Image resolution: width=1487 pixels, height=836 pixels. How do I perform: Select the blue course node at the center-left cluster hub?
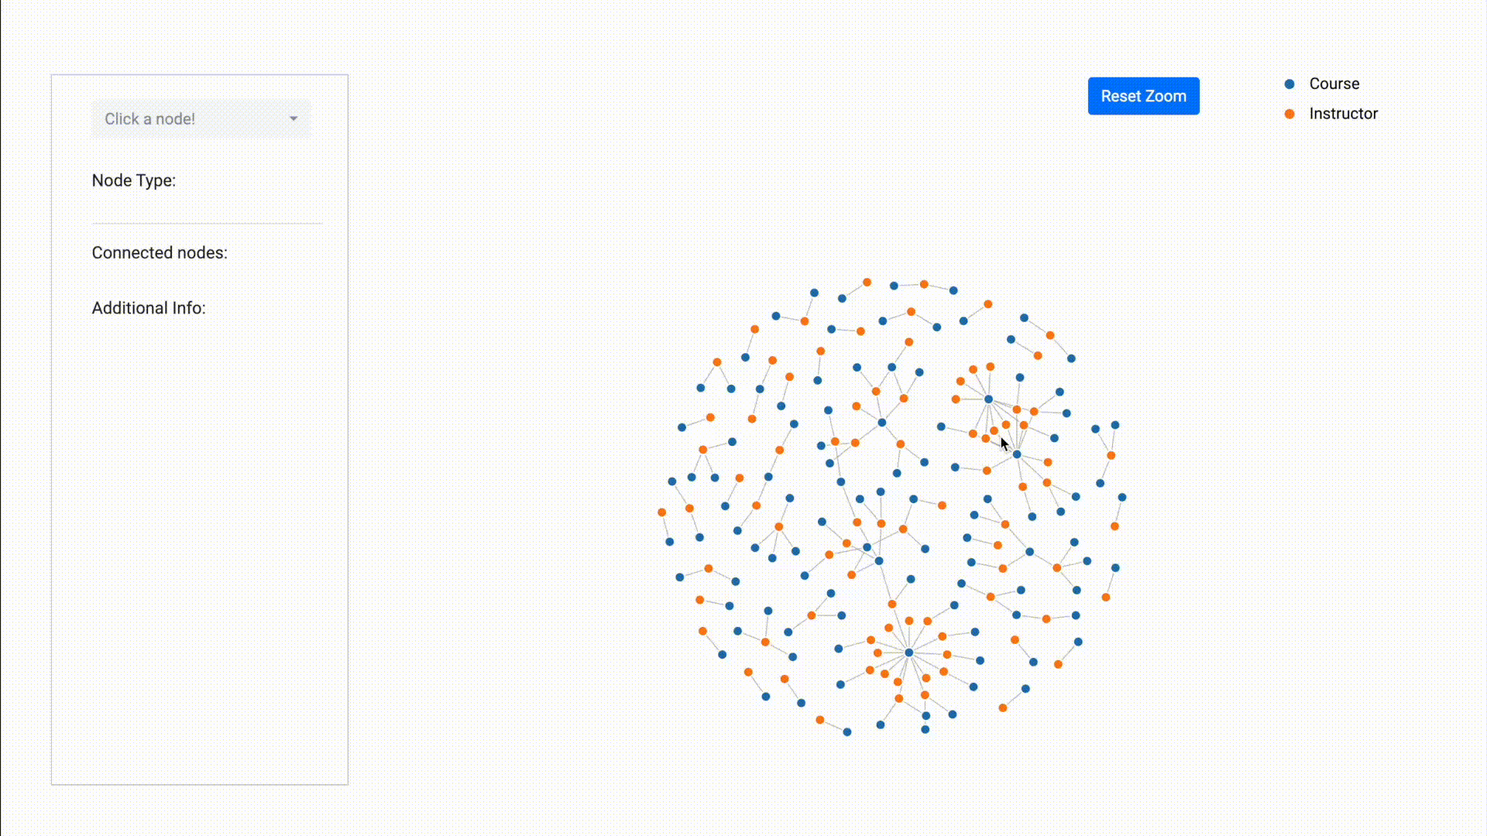pyautogui.click(x=879, y=561)
